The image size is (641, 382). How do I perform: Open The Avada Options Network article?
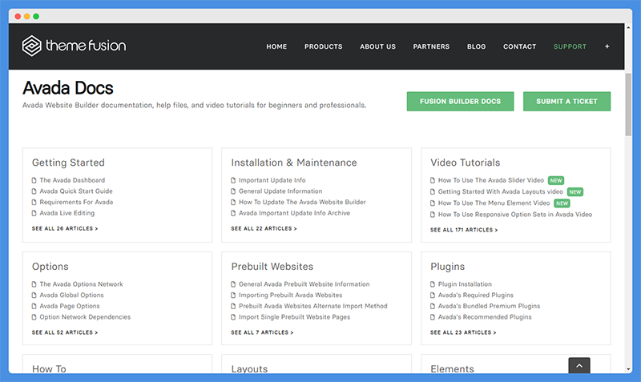pyautogui.click(x=82, y=284)
